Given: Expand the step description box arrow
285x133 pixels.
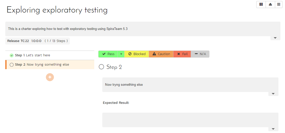Looking at the screenshot, I should 273,94.
